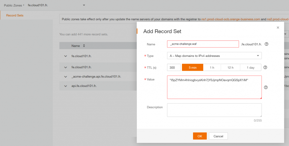Select _acme-challenge.api.fe.cloud101.fr. record name

[96, 76]
